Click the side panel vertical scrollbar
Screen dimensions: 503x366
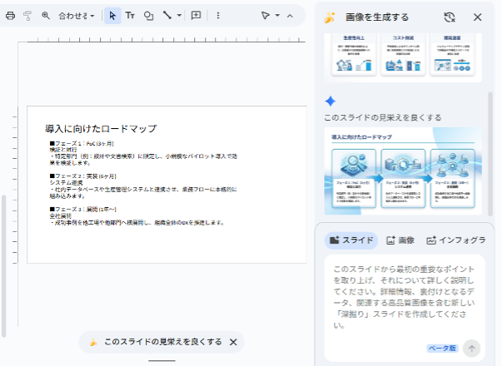491,154
